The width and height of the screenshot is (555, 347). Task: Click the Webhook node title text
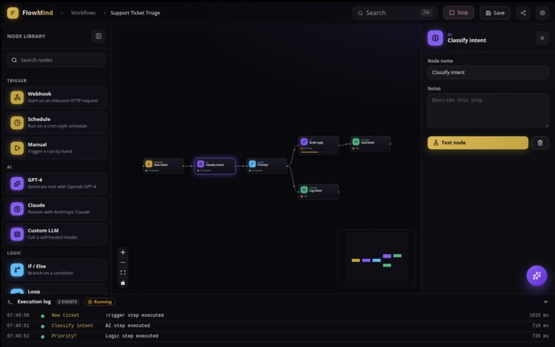[40, 93]
